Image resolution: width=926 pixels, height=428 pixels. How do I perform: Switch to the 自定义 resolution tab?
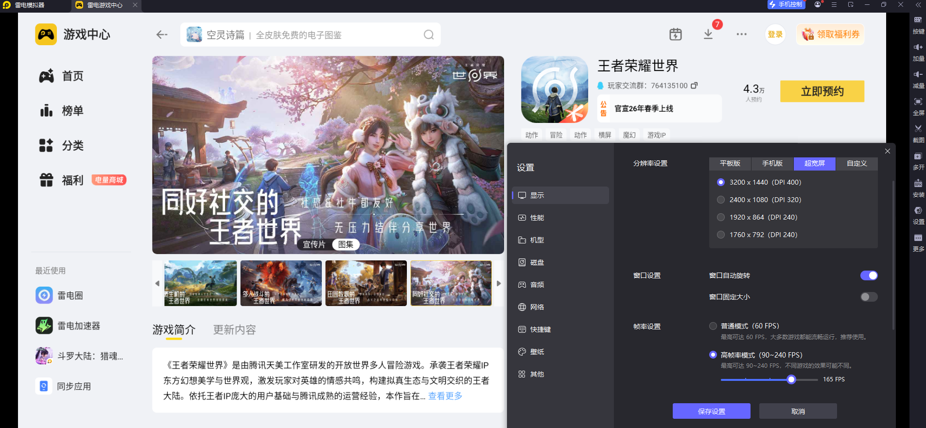[857, 164]
